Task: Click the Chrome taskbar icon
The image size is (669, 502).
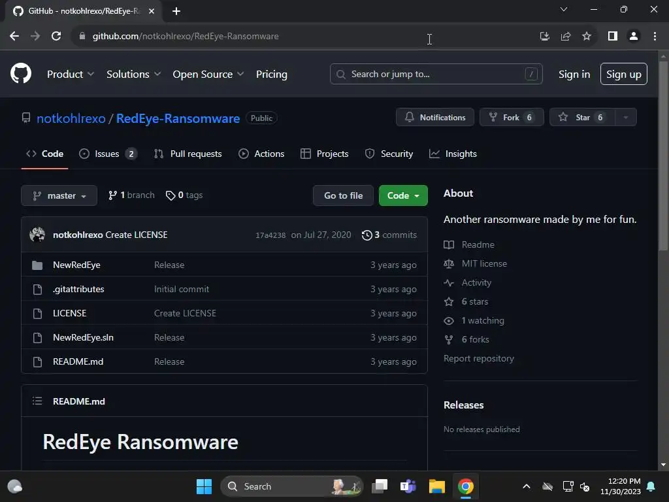Action: (465, 486)
